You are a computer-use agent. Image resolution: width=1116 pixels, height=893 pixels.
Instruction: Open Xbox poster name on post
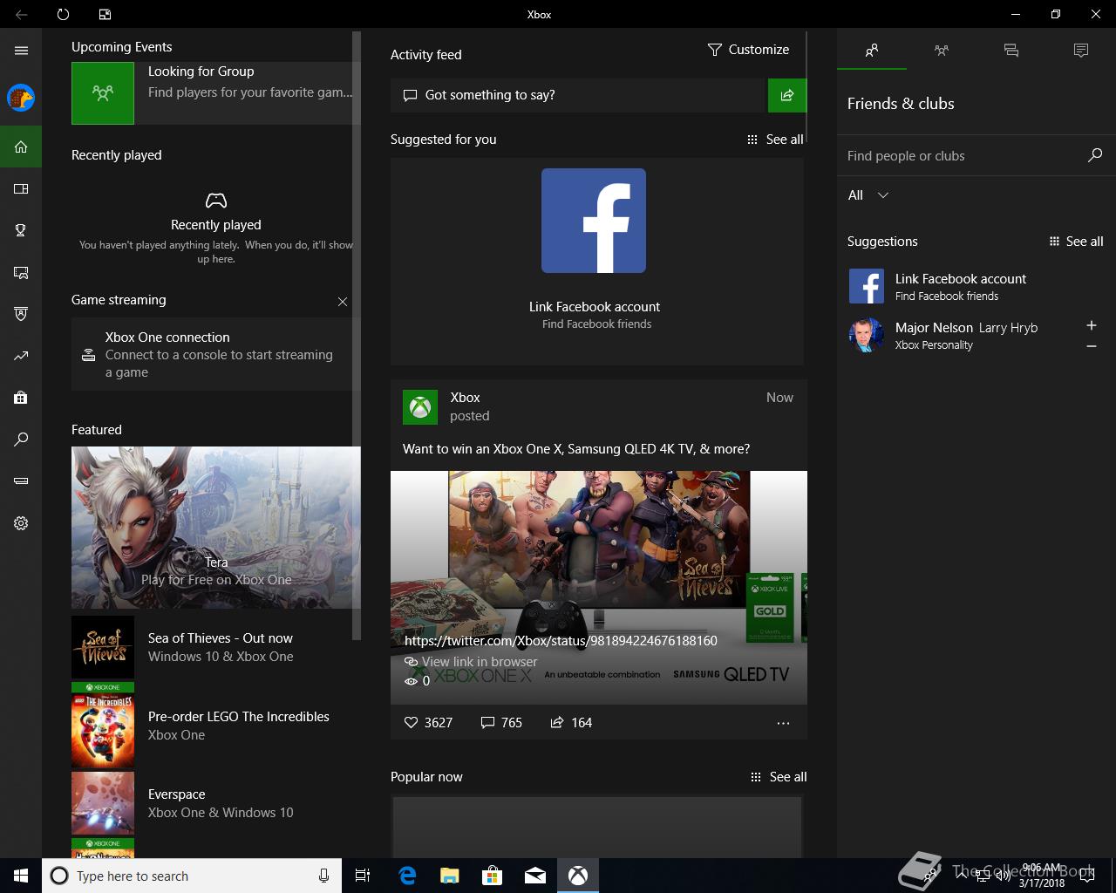click(465, 398)
